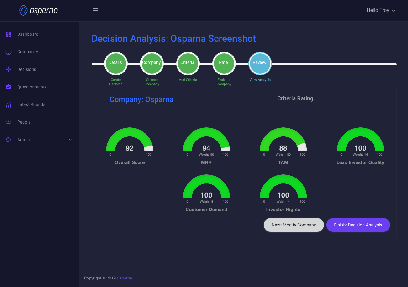Open the Companies monitor icon
Image resolution: width=408 pixels, height=287 pixels.
coord(8,52)
